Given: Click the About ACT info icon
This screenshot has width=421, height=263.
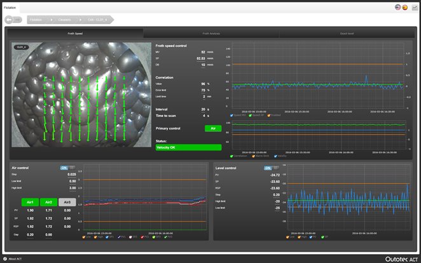Looking at the screenshot, I should (5, 259).
